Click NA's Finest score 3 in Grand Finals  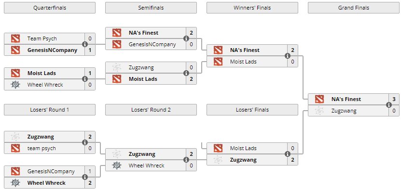pos(394,99)
